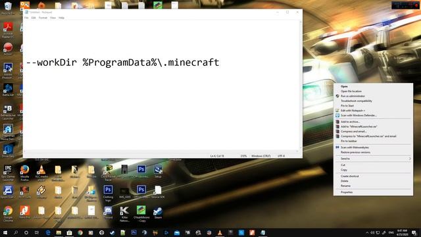Image resolution: width=421 pixels, height=237 pixels.
Task: Select the Killer Network desktop shortcut
Action: coord(124,214)
